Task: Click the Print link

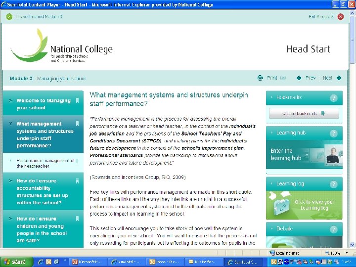Action: pyautogui.click(x=272, y=78)
